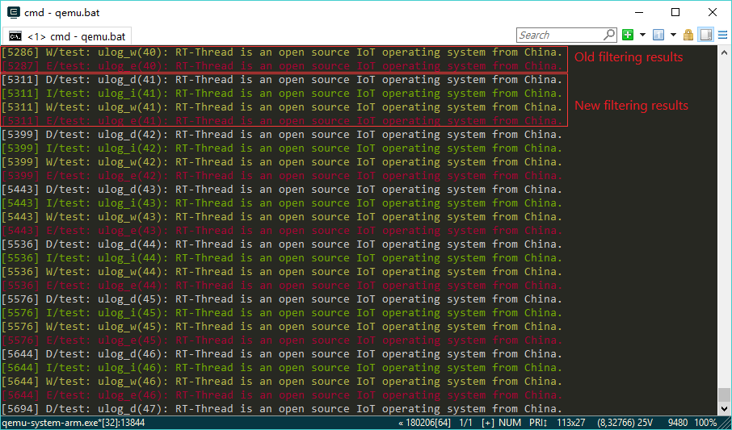This screenshot has width=732, height=430.
Task: Click the magnifier icon in the search box
Action: [x=609, y=35]
